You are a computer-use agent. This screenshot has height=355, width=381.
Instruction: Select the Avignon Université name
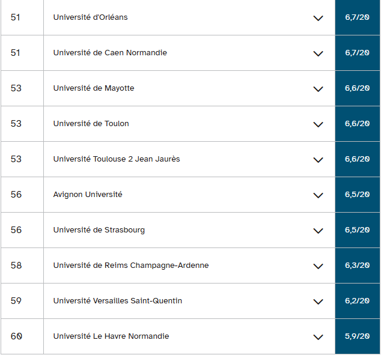tap(87, 195)
